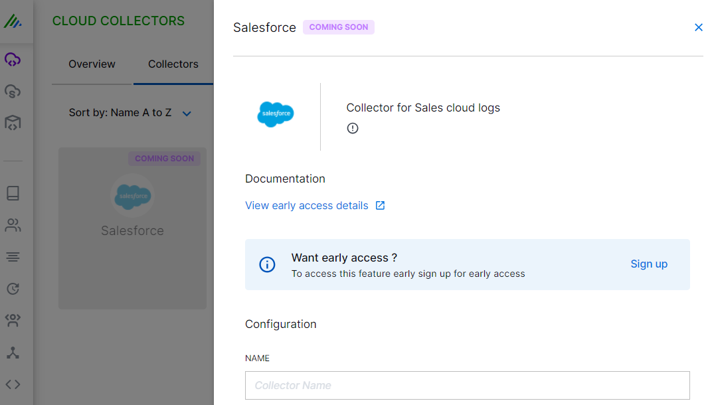Open Cloud Collectors from the sidebar cloud icon
The image size is (714, 405).
tap(13, 60)
